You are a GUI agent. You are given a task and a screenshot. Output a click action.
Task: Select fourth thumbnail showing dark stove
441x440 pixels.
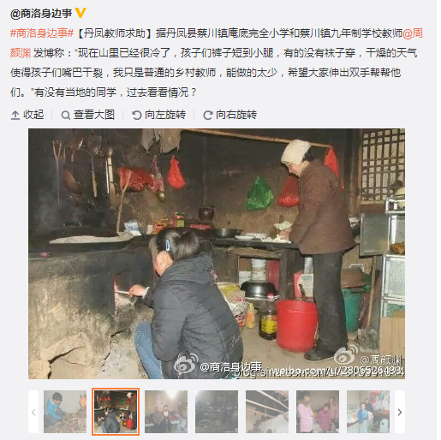tap(217, 412)
